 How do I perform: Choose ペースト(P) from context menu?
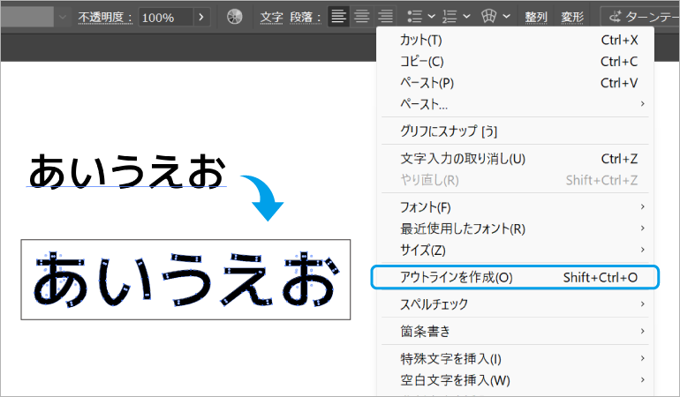[x=515, y=83]
